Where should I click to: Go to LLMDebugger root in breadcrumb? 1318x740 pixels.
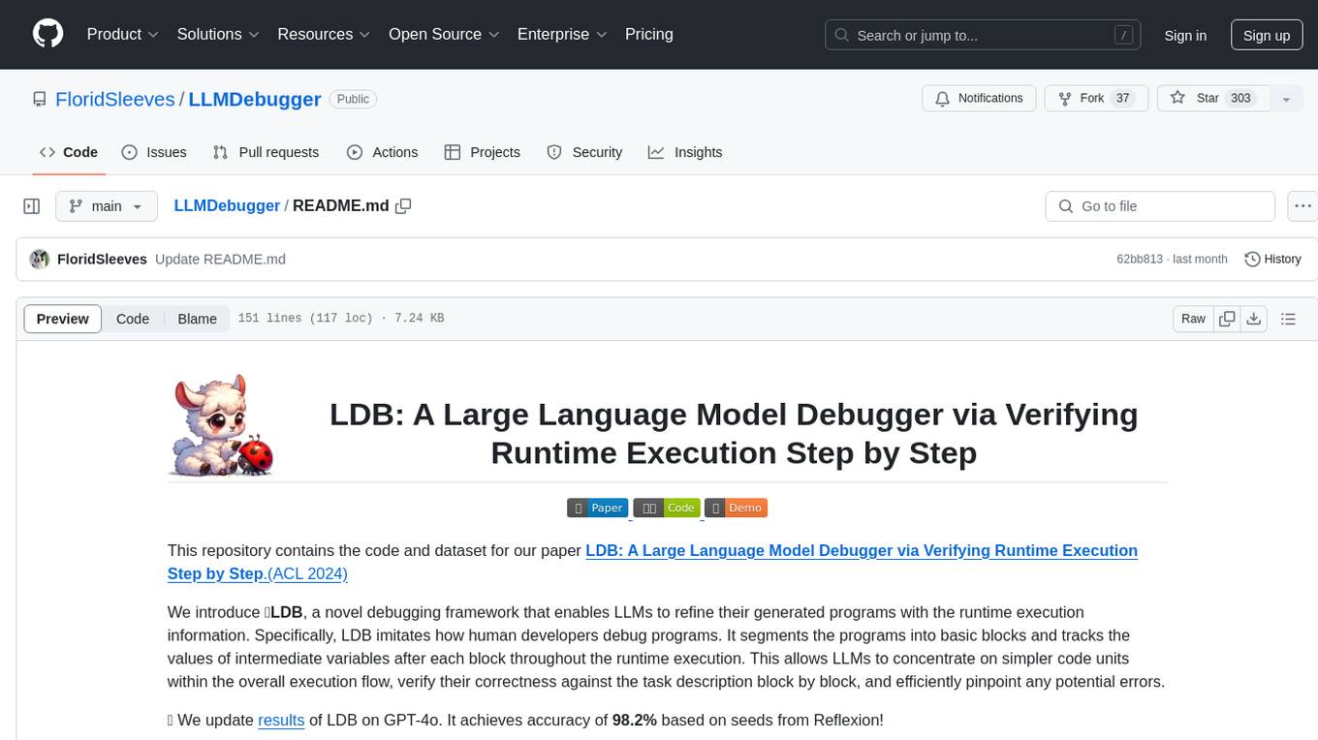coord(227,206)
